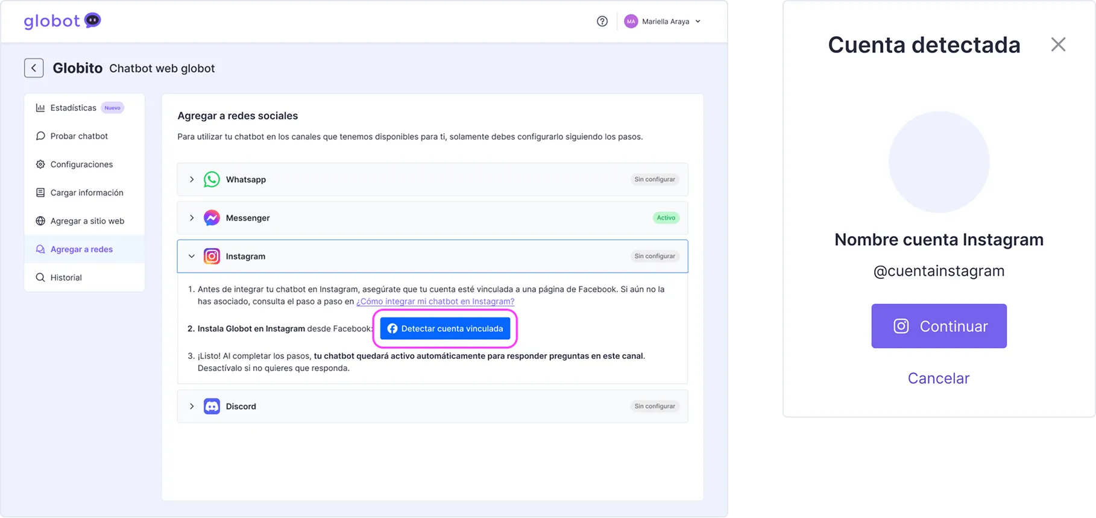This screenshot has width=1096, height=518.
Task: Click the Instagram account profile picture placeholder
Action: [x=939, y=162]
